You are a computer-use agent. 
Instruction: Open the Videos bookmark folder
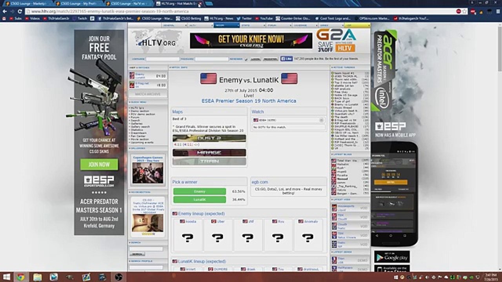33,18
